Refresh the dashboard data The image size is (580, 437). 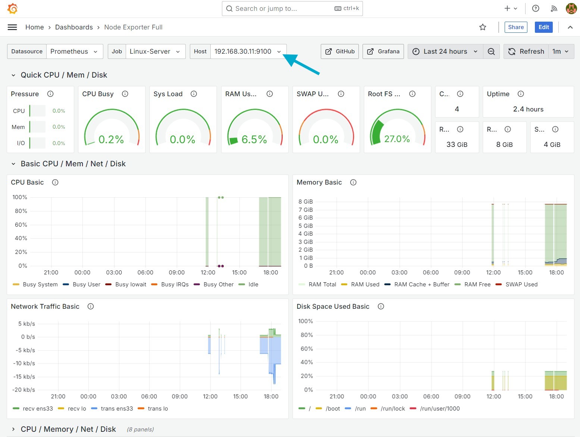tap(526, 51)
